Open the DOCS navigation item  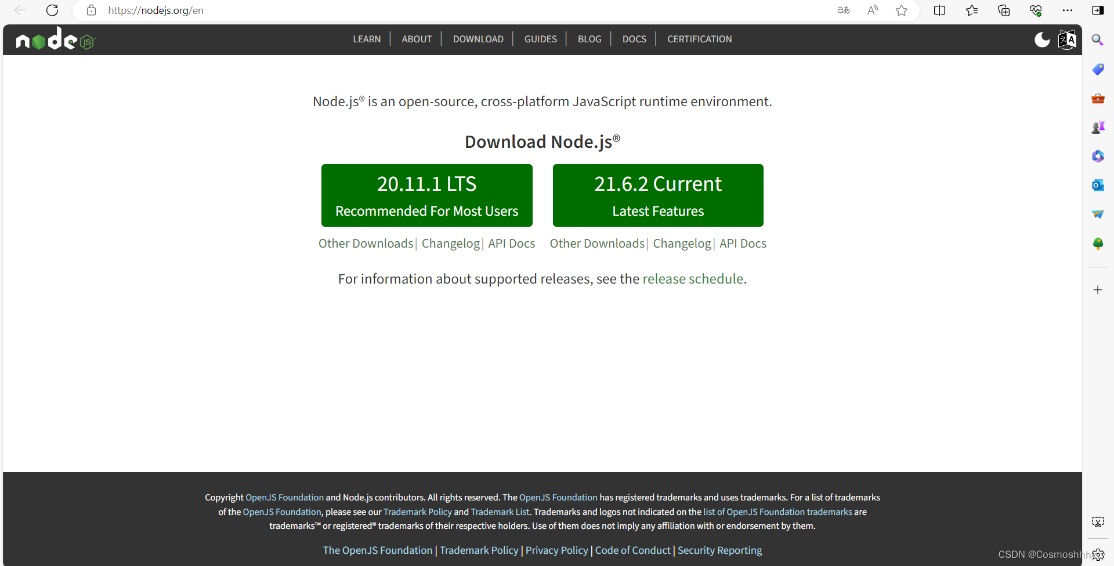pos(634,39)
